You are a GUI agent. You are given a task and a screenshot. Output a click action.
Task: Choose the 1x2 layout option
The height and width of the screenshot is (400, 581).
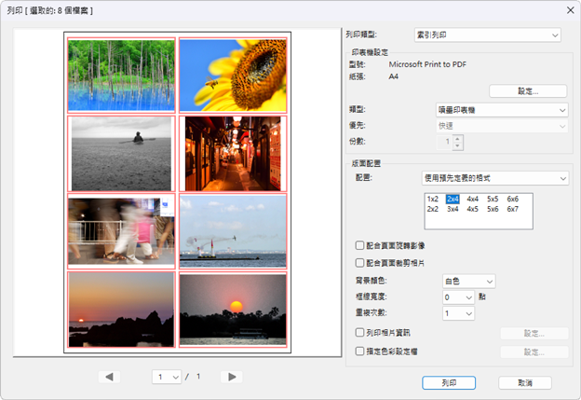tap(433, 199)
